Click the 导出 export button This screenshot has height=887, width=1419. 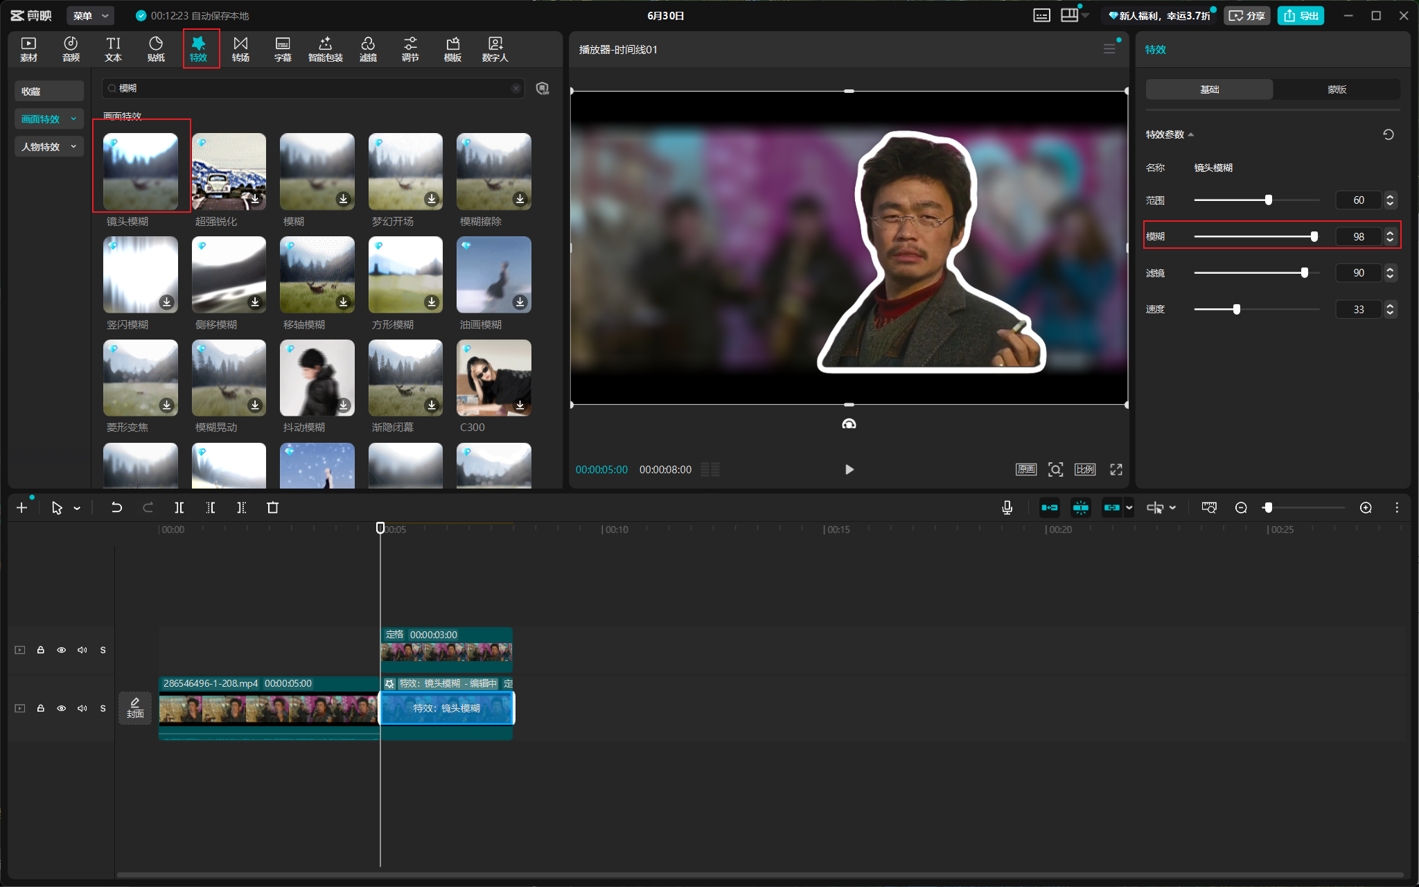tap(1301, 15)
